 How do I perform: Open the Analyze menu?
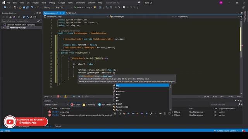(x=62, y=3)
